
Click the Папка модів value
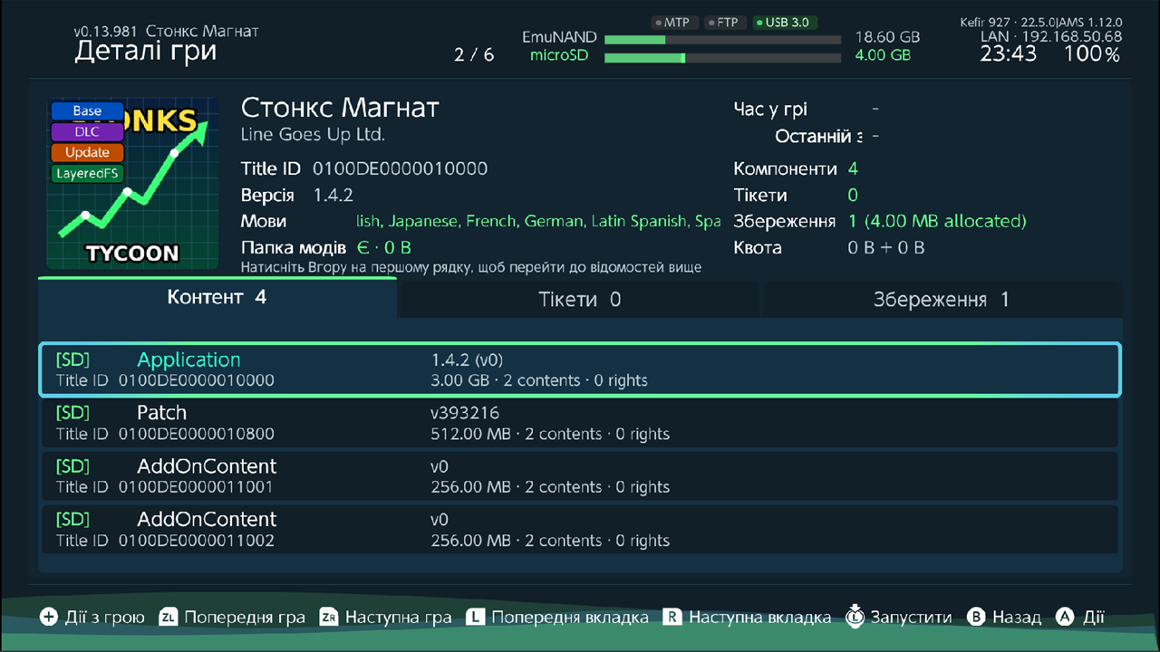[384, 247]
